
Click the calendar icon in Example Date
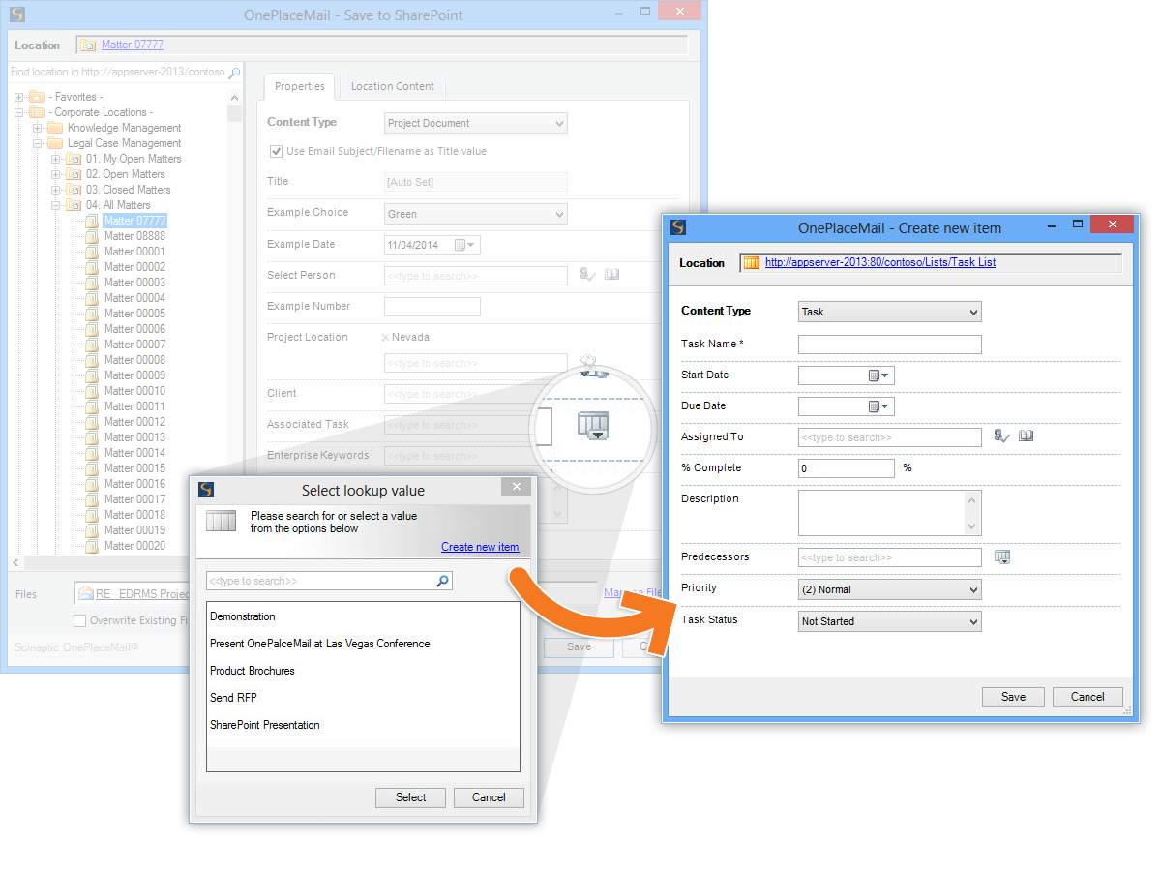(x=461, y=245)
